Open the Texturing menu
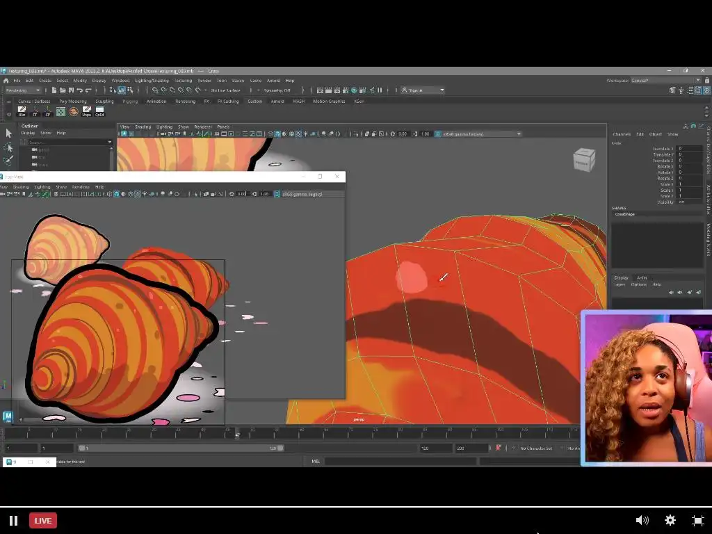Image resolution: width=712 pixels, height=534 pixels. point(183,81)
